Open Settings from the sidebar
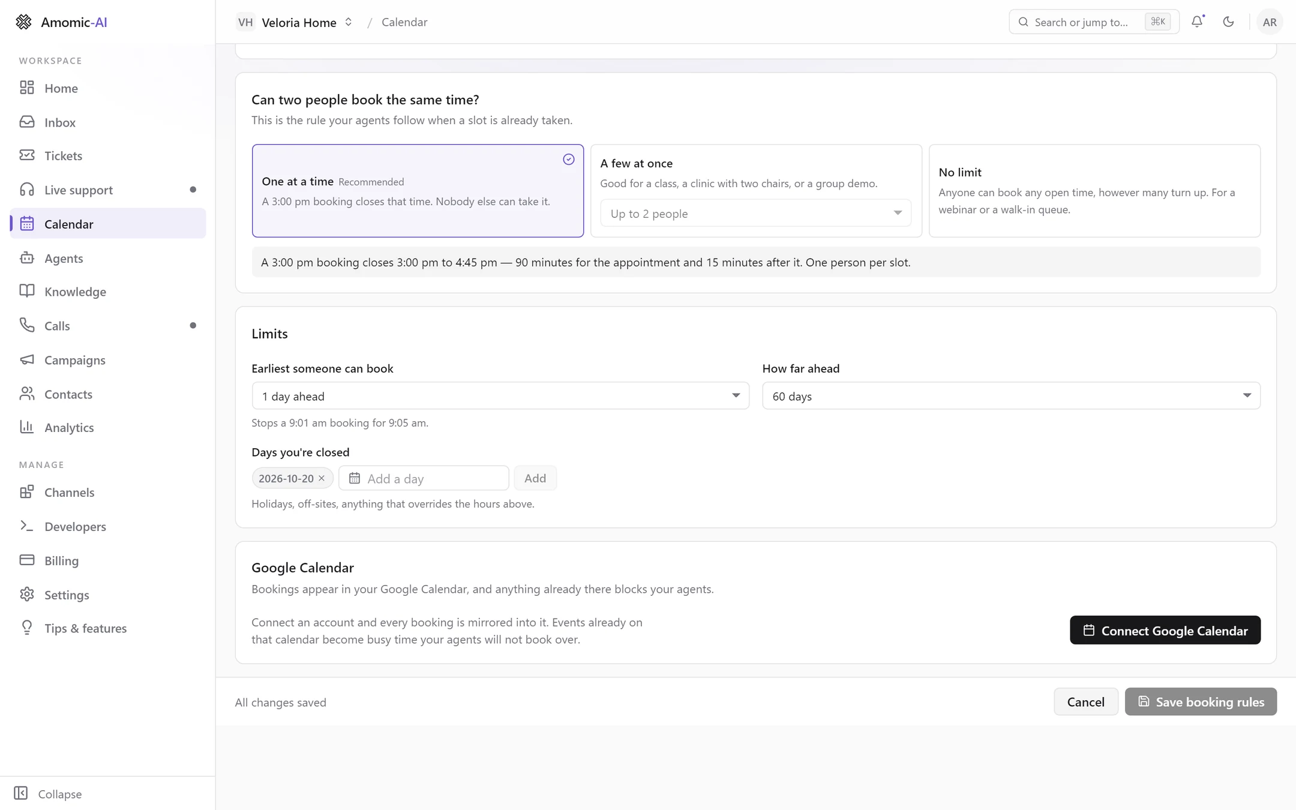This screenshot has height=810, width=1296. [108, 595]
